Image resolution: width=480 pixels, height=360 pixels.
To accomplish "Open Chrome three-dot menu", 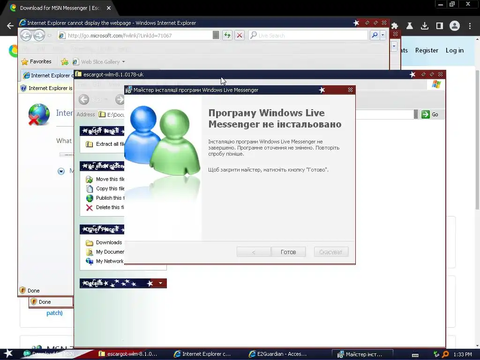I will (470, 26).
